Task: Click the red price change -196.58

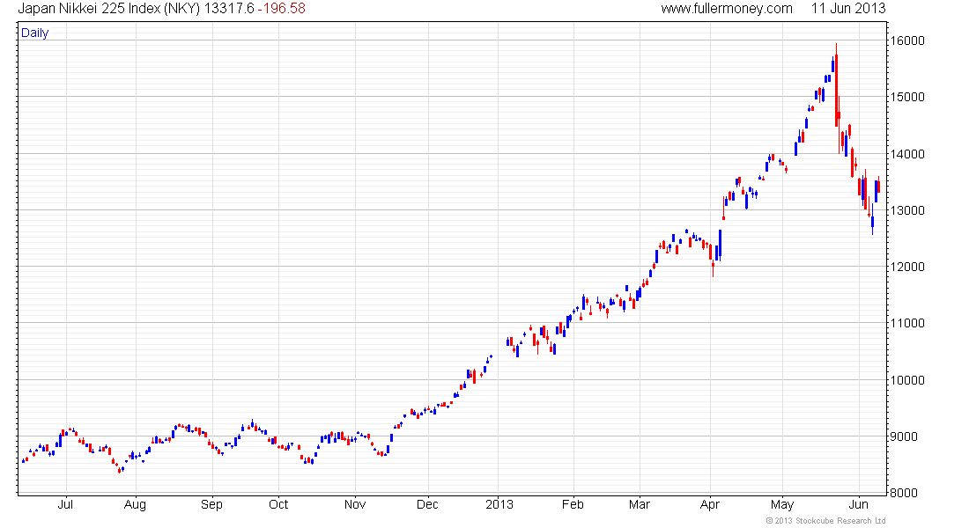Action: pos(281,9)
